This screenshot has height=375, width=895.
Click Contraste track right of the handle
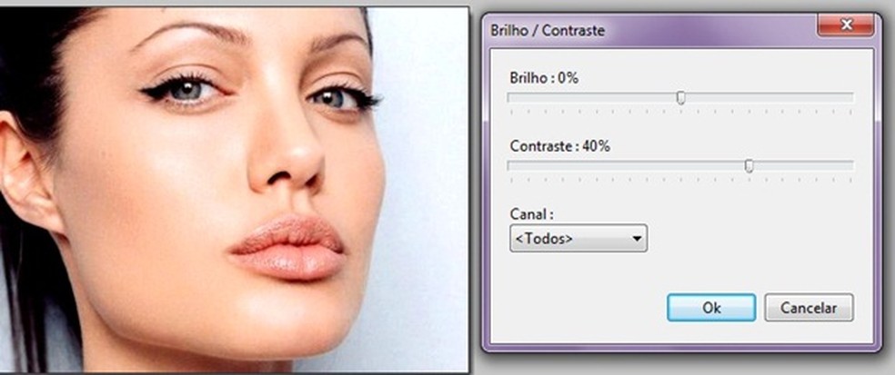pos(803,165)
